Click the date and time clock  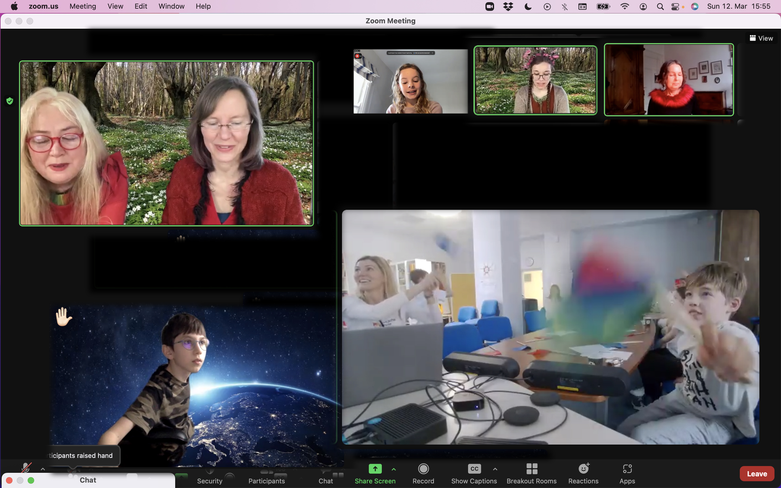pos(739,6)
